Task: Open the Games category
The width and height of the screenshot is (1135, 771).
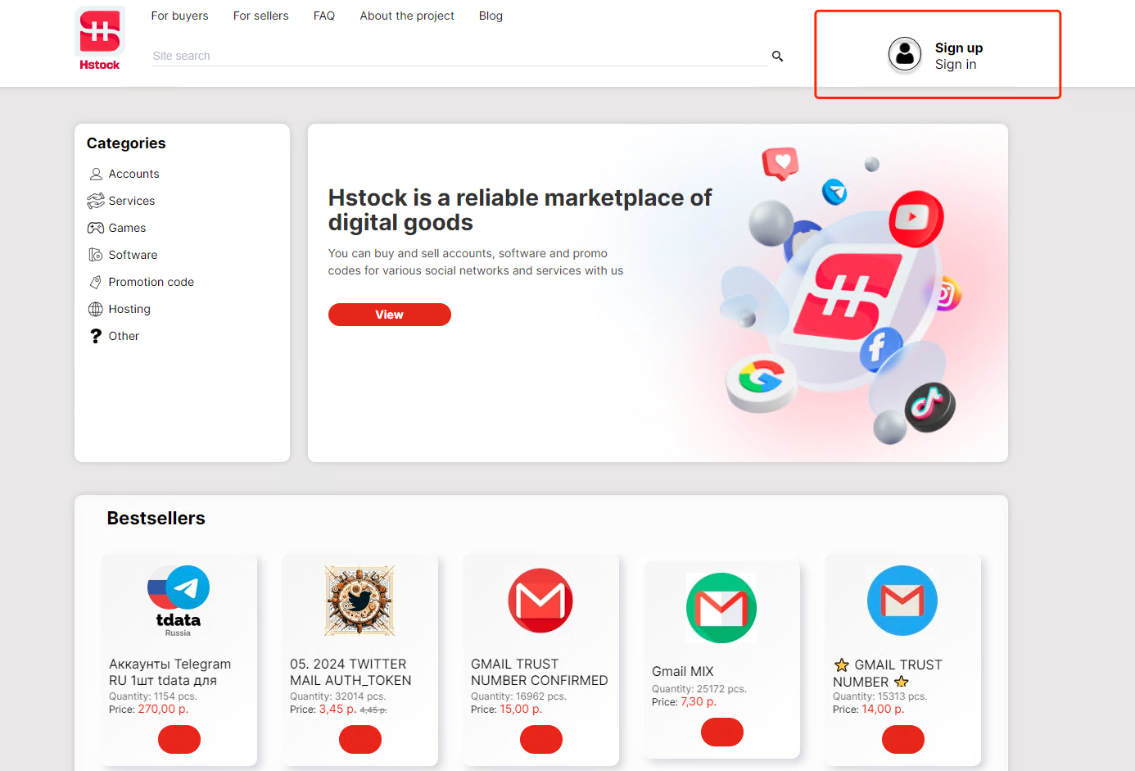Action: (x=127, y=228)
